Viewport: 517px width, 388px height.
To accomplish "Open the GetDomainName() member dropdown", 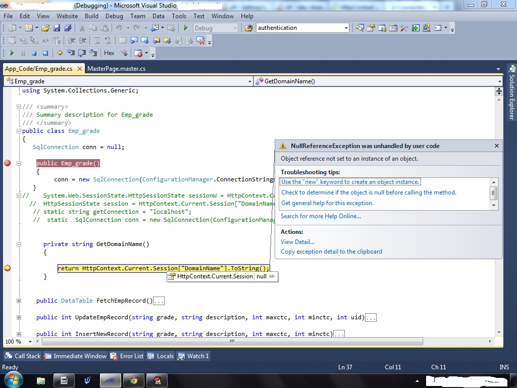I will click(378, 81).
